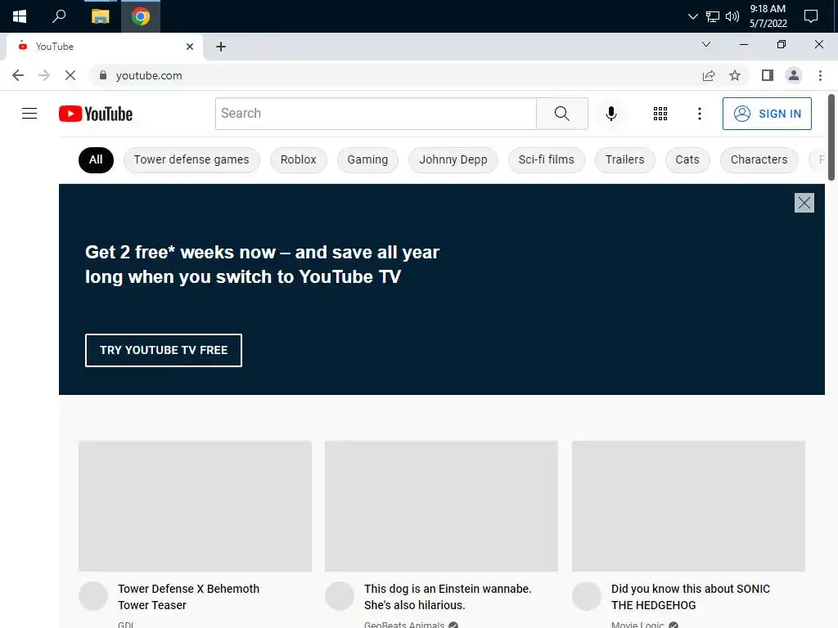Open Windows taskbar search
Screen dimensions: 838x628
(x=59, y=16)
